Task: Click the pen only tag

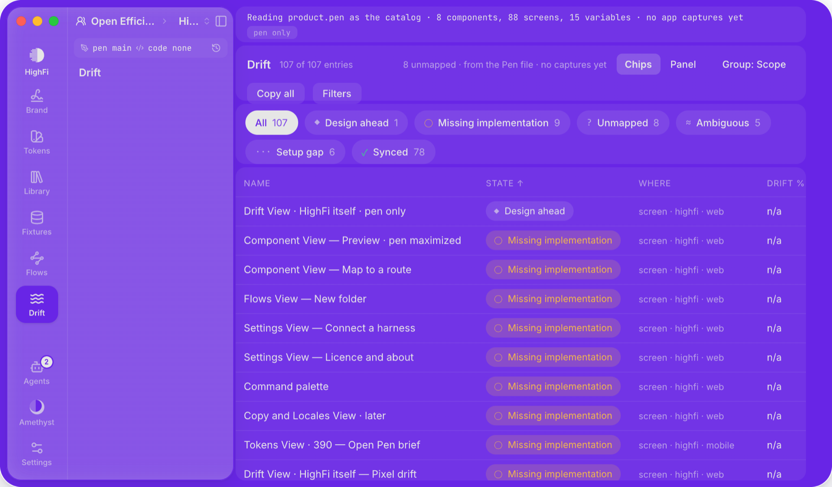Action: tap(272, 33)
